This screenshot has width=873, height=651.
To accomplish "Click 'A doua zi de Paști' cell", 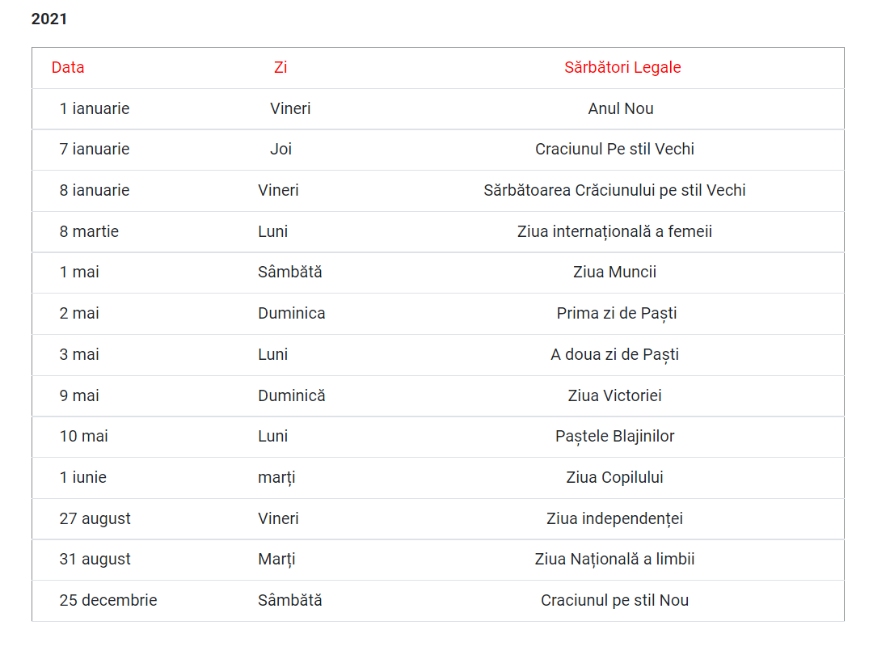I will [614, 355].
